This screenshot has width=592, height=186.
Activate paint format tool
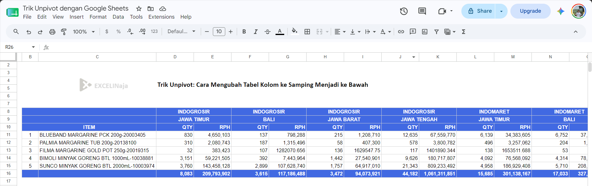[64, 32]
